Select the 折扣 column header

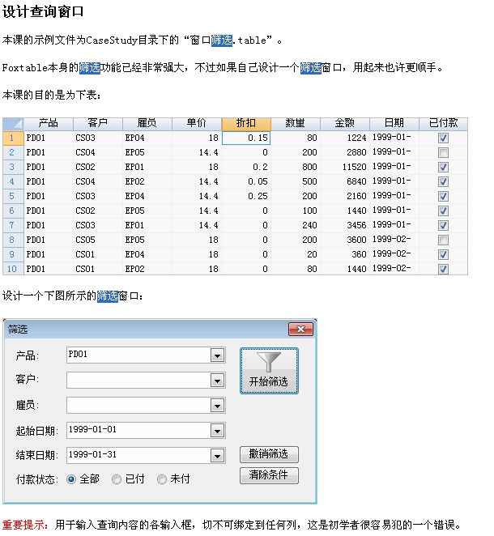(246, 123)
